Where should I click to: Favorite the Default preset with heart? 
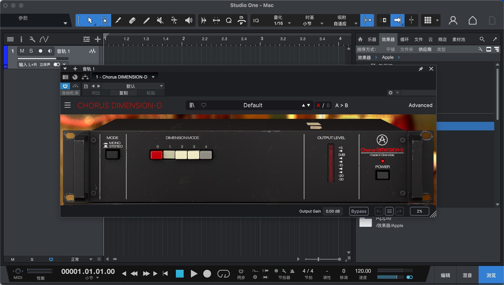(204, 105)
